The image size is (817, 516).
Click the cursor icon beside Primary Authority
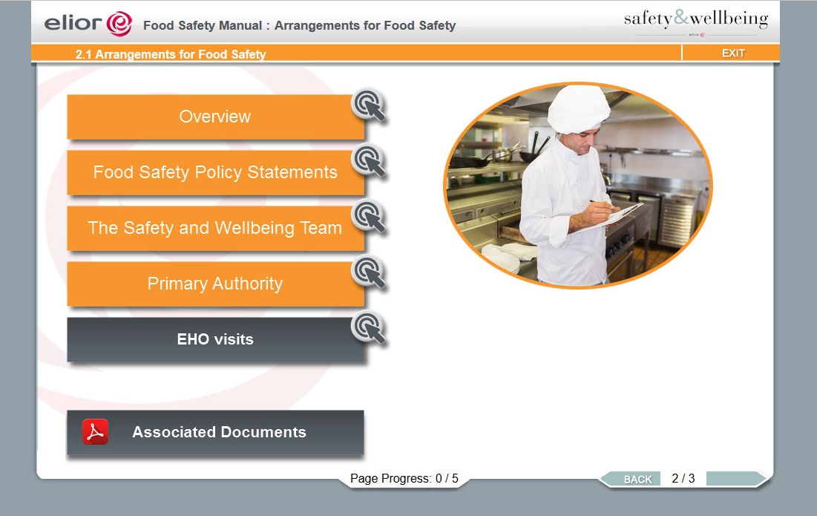[369, 273]
